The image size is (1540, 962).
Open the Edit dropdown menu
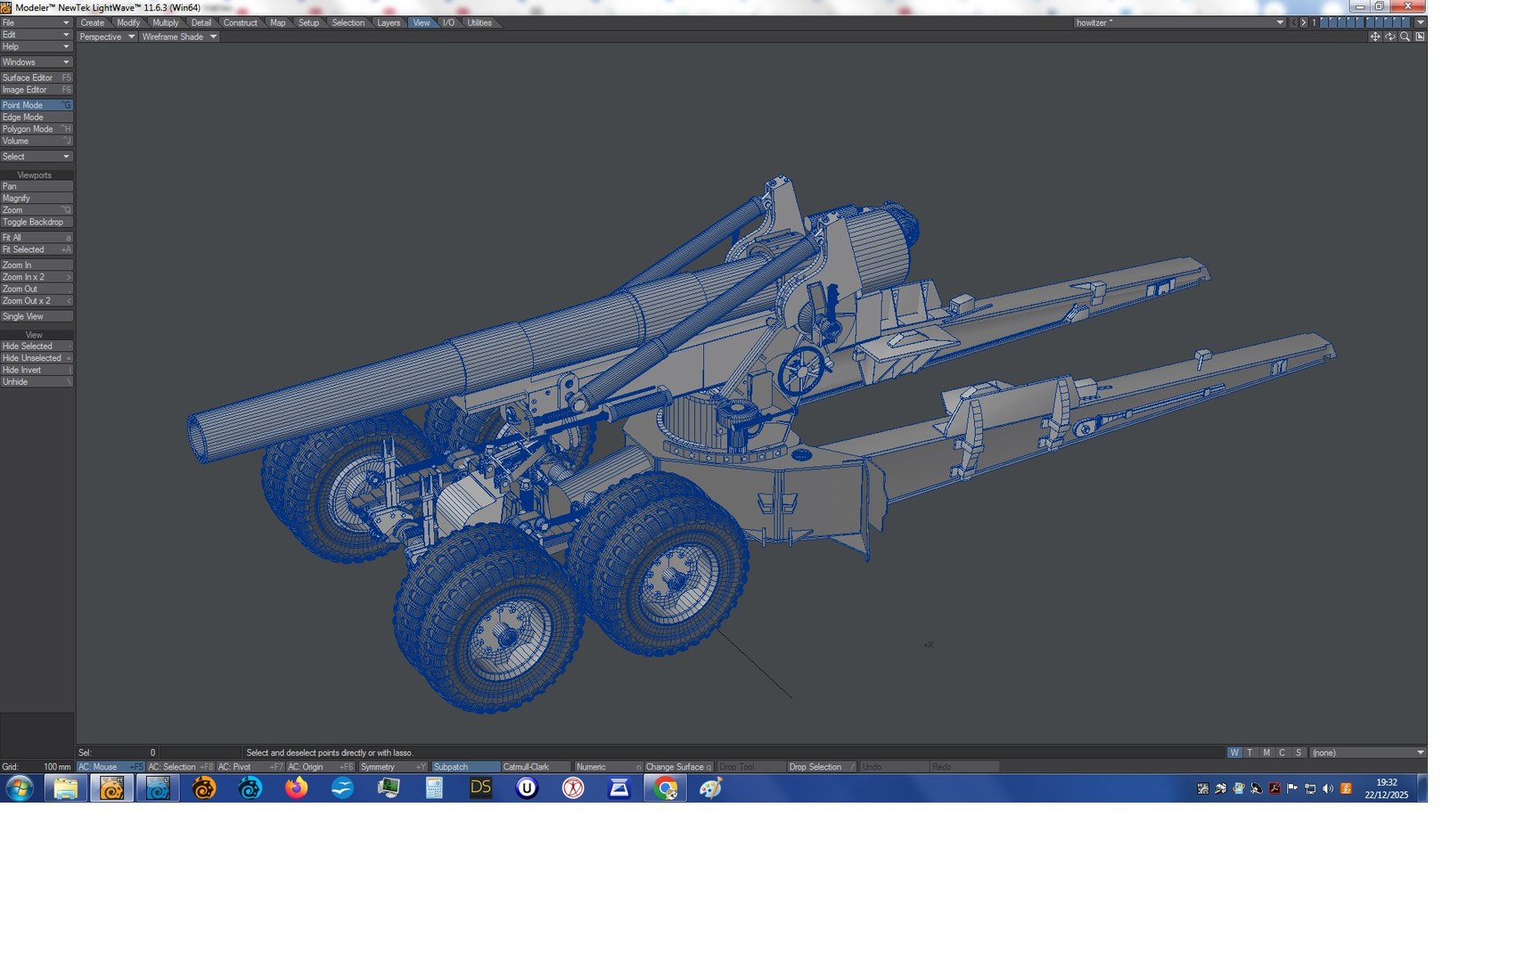pos(37,34)
